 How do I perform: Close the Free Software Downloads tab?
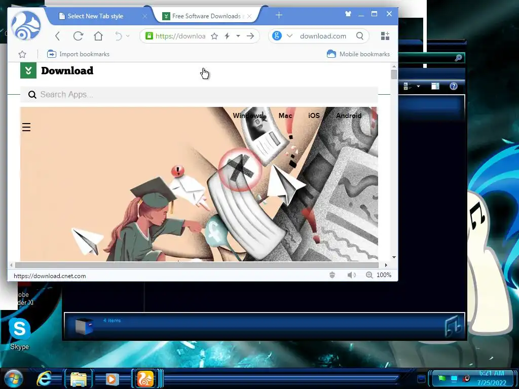249,16
